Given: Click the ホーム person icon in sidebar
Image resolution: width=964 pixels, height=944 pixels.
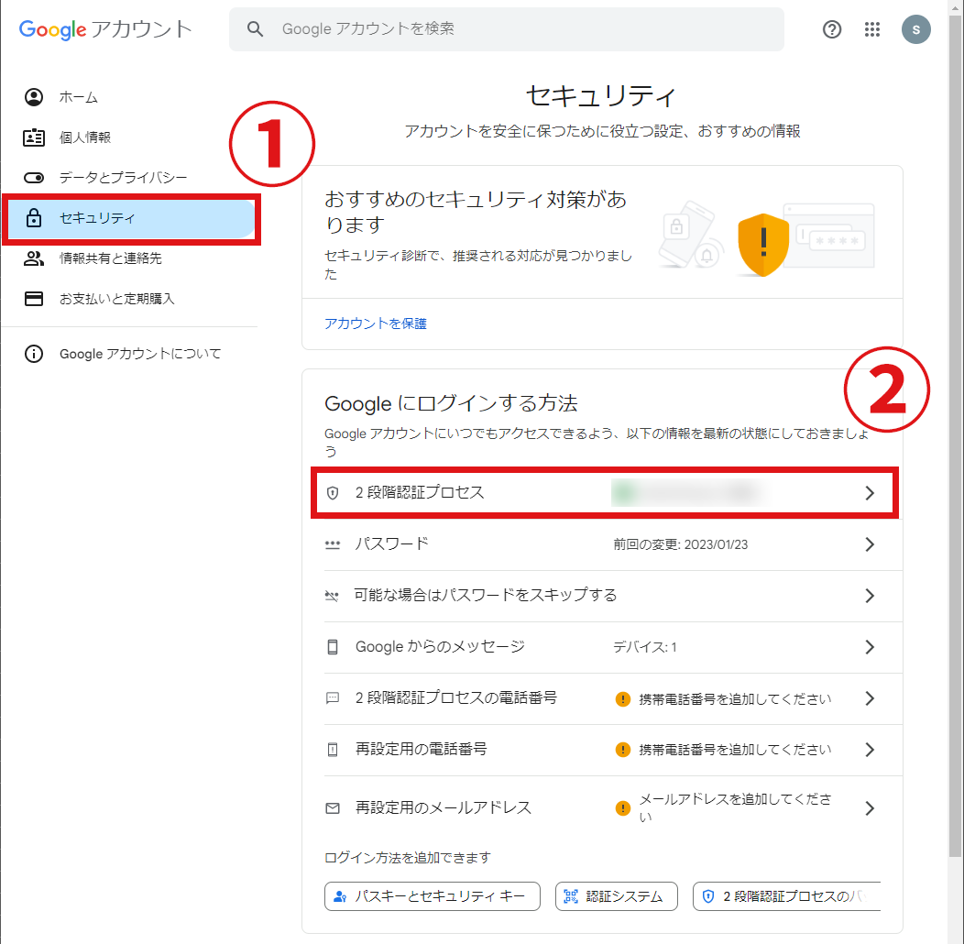Looking at the screenshot, I should click(34, 97).
